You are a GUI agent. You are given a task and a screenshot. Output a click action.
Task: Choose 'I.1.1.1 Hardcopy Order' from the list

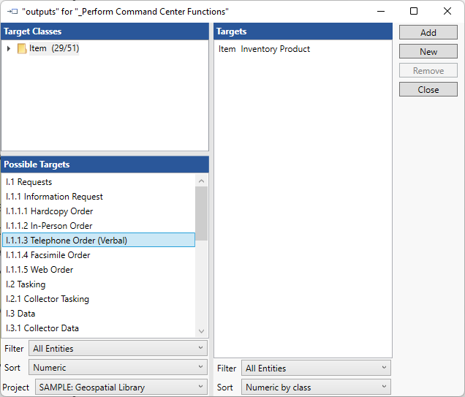[x=51, y=211]
